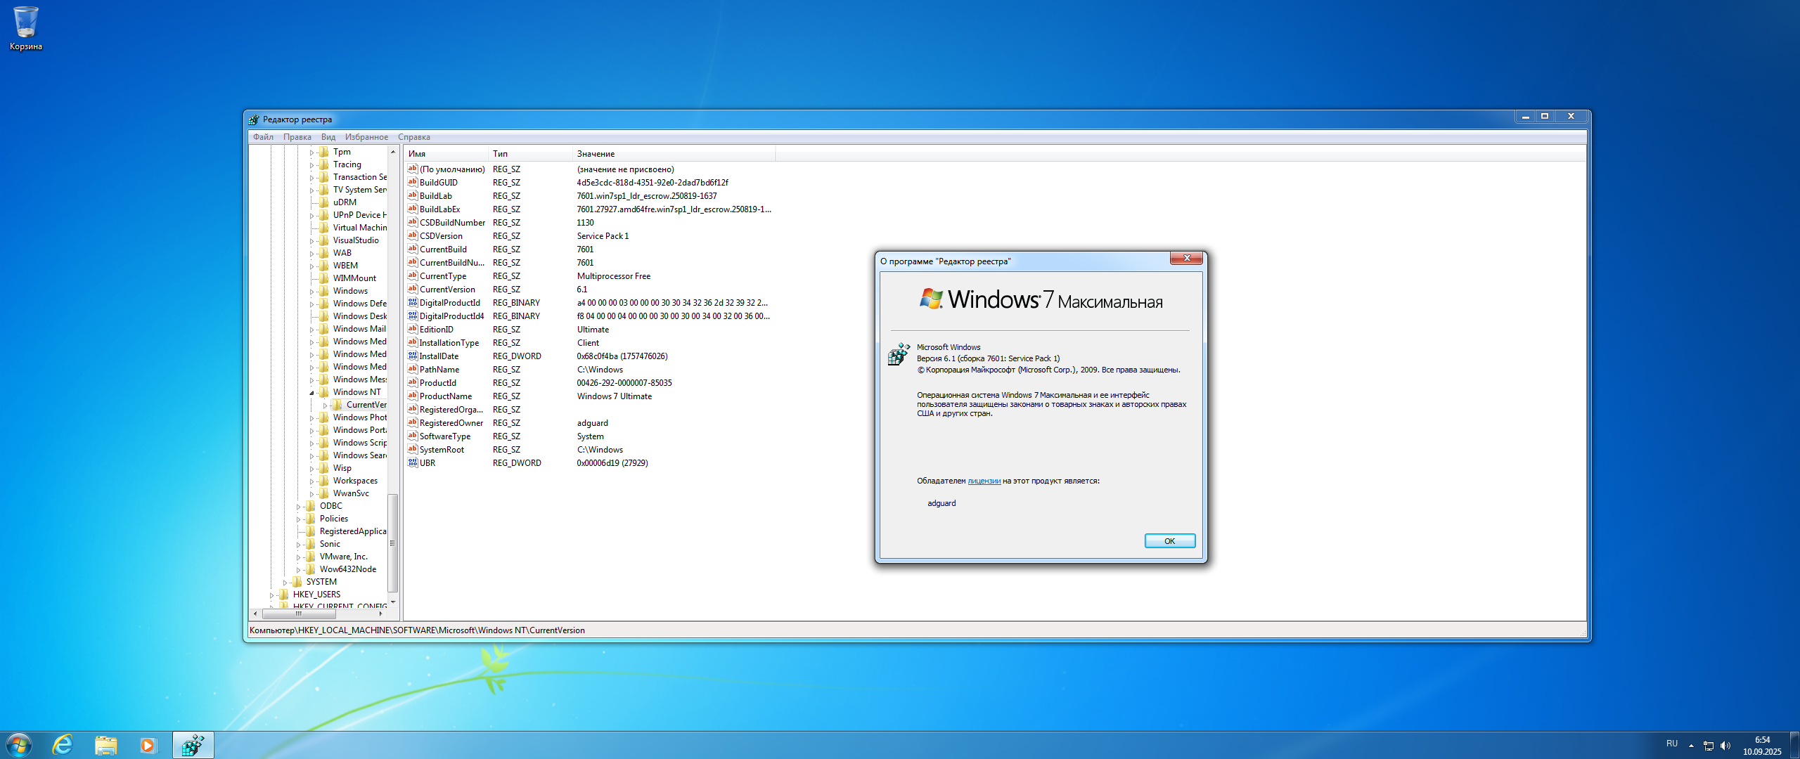Screen dimensions: 1800x759
Task: Sort by the Тип column header
Action: coord(531,153)
